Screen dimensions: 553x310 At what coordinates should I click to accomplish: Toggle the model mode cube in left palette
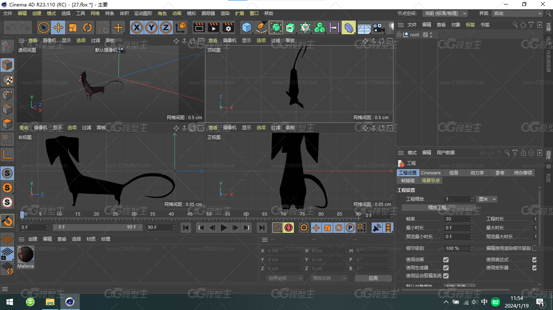point(7,65)
